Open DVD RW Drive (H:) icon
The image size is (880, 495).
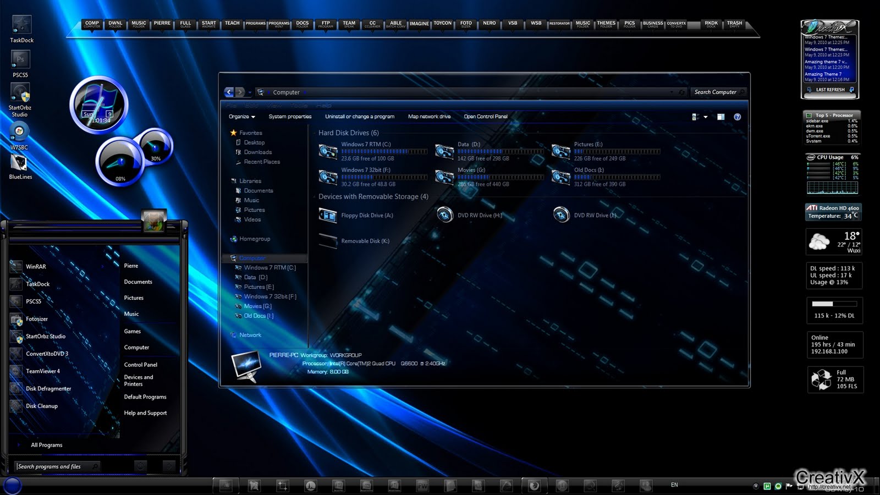(x=444, y=215)
